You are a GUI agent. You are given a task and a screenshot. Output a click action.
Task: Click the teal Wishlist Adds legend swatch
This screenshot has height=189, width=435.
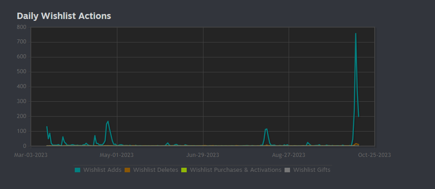pos(77,170)
